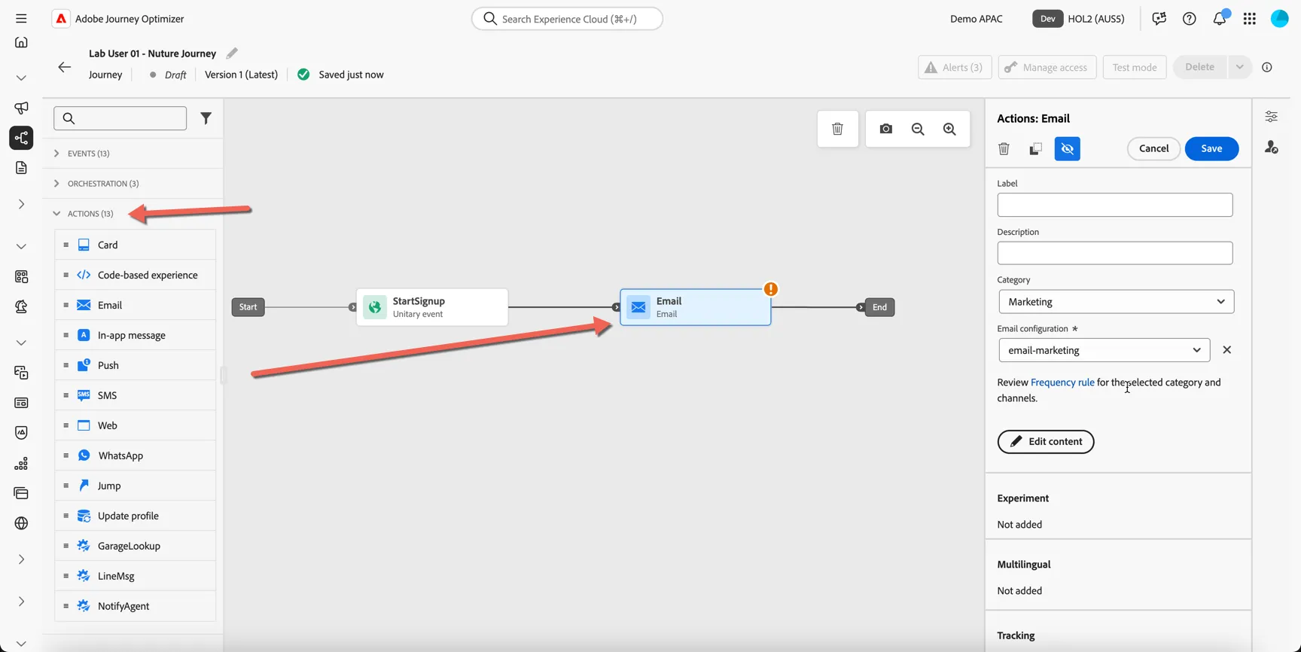The height and width of the screenshot is (652, 1301).
Task: Open notifications bell
Action: (x=1220, y=18)
